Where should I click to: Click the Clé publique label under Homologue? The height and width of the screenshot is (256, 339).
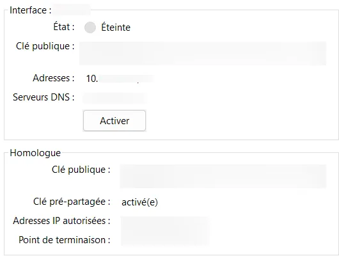[x=81, y=170]
